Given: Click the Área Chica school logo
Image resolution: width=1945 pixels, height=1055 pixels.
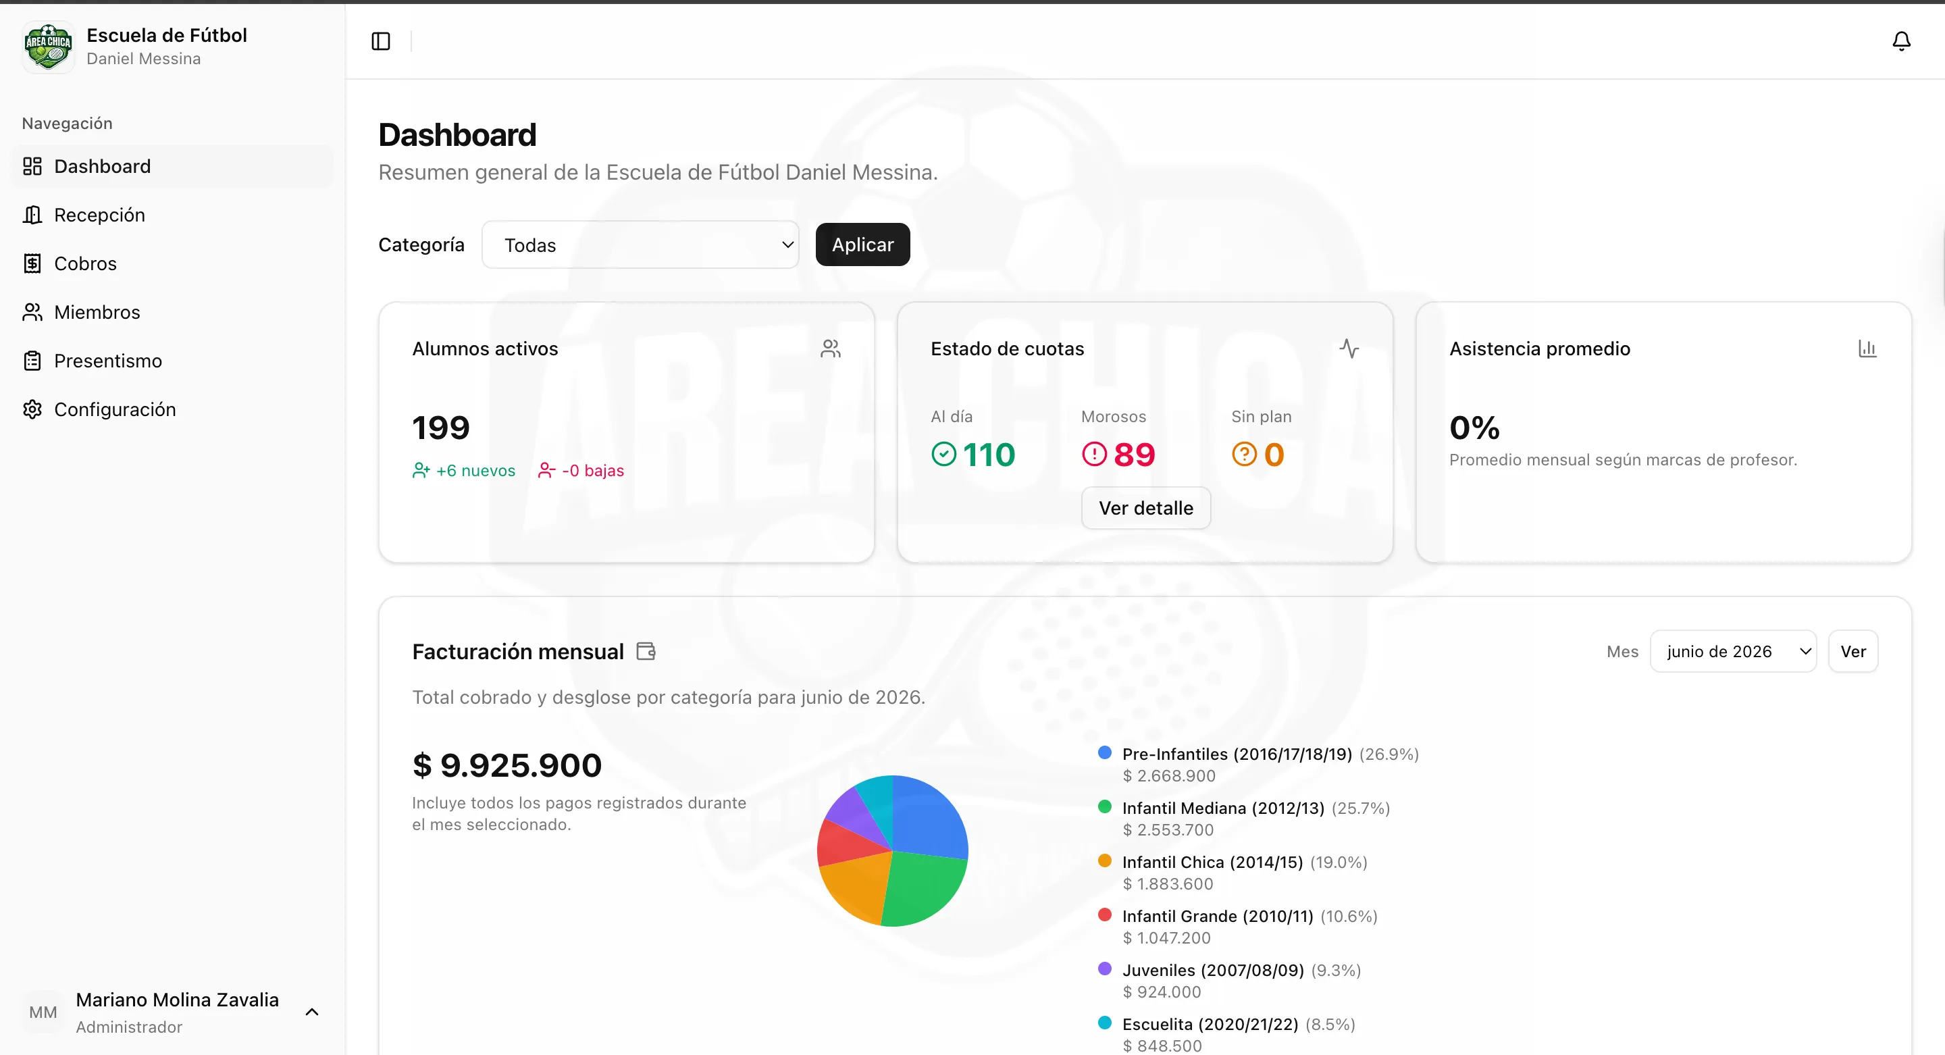Looking at the screenshot, I should (x=49, y=47).
